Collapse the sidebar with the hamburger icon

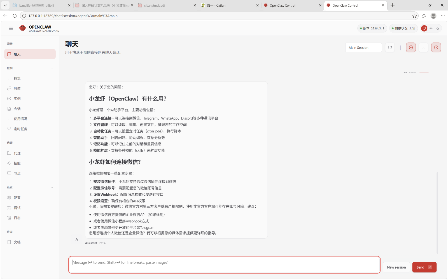[x=11, y=28]
